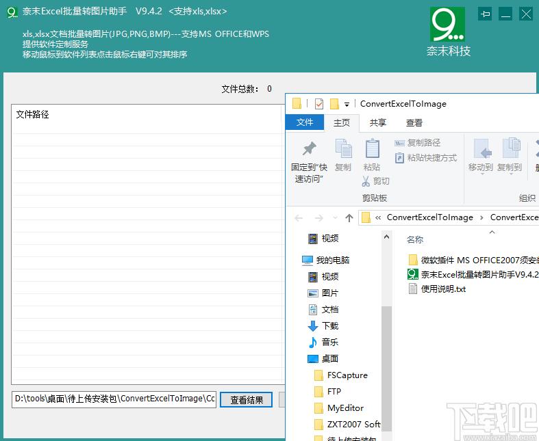Image resolution: width=539 pixels, height=441 pixels.
Task: Open the quick access toolbar customize dropdown
Action: (347, 104)
